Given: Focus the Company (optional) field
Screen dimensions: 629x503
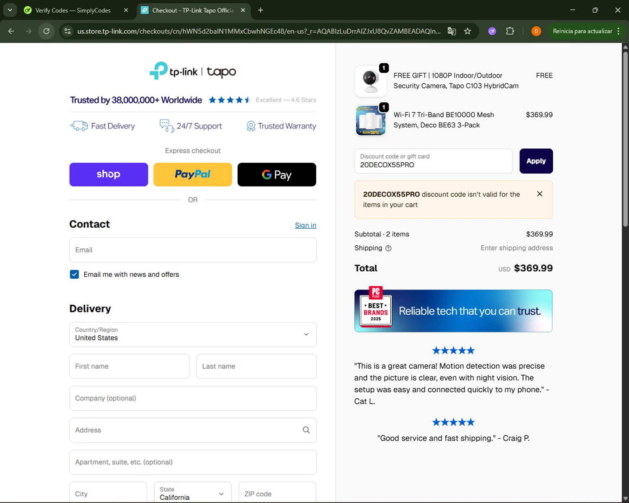Looking at the screenshot, I should click(x=193, y=398).
